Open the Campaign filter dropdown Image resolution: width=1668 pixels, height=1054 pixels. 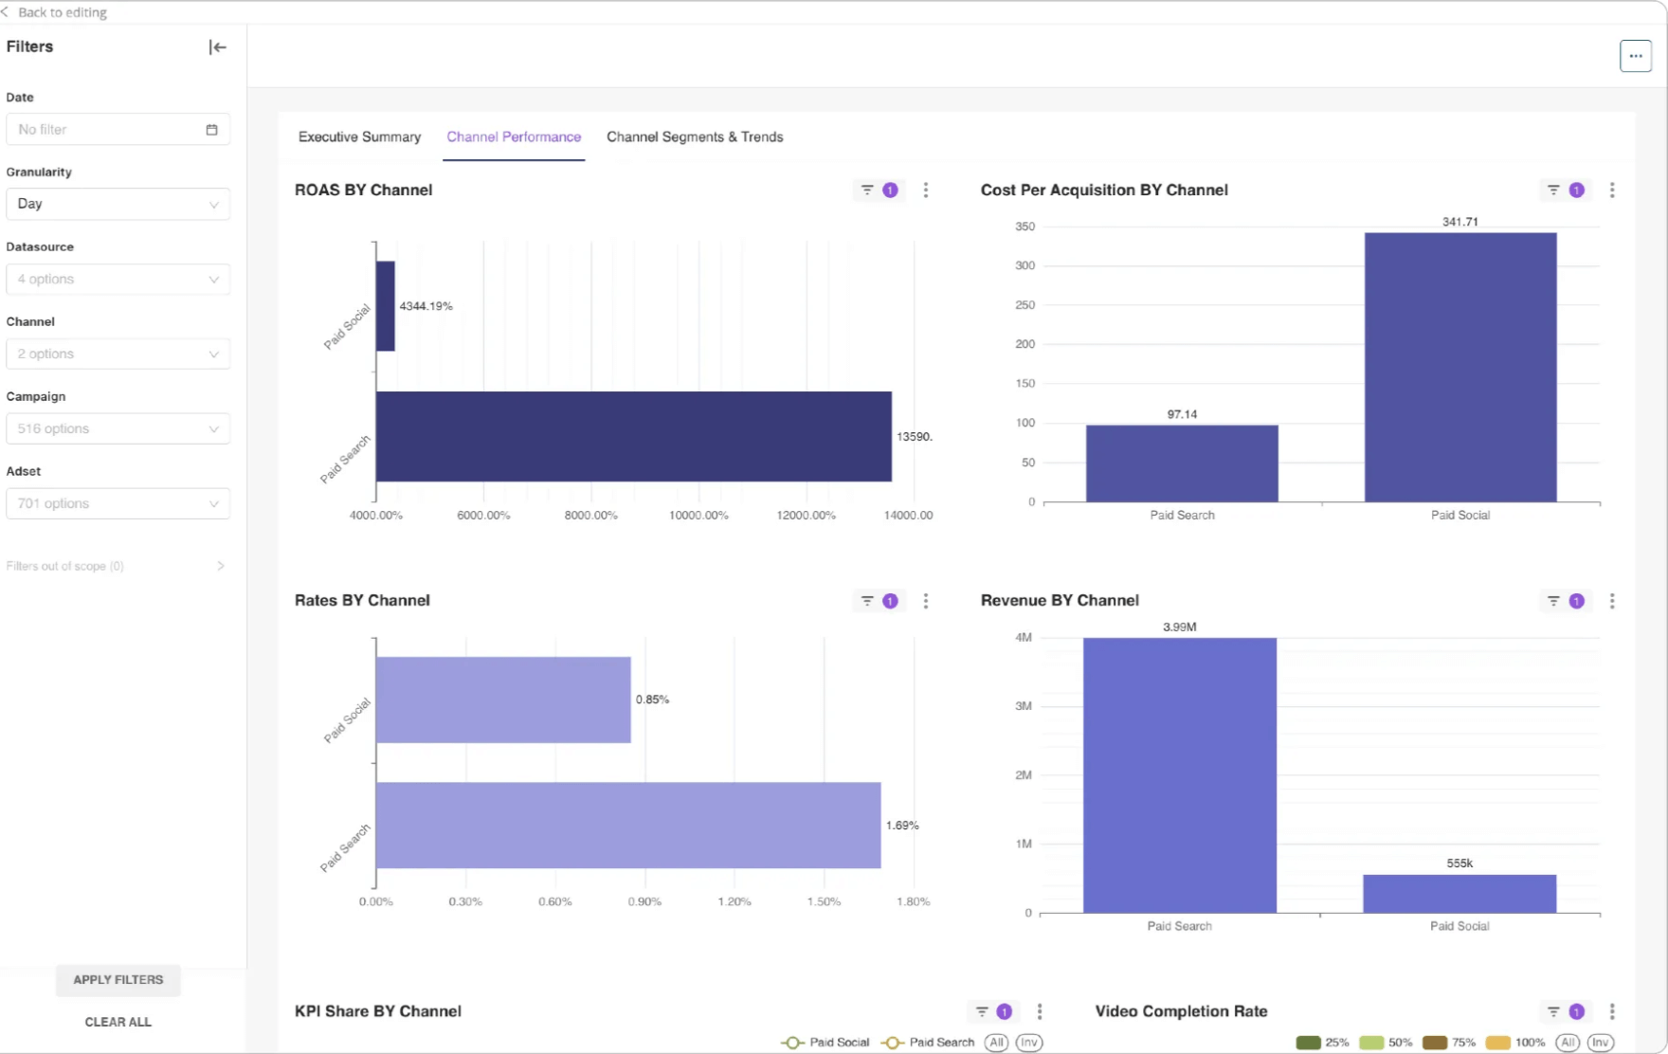[118, 428]
